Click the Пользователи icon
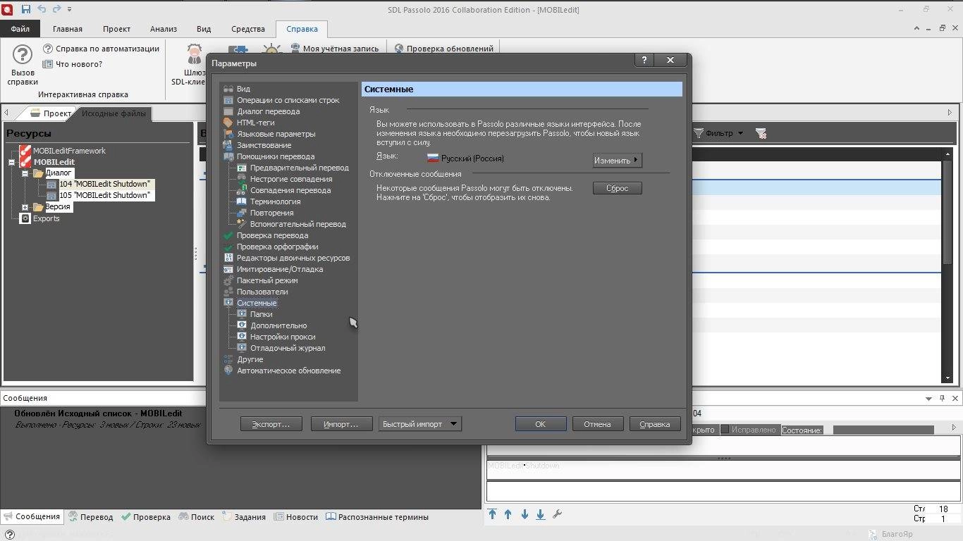This screenshot has width=963, height=541. 228,292
